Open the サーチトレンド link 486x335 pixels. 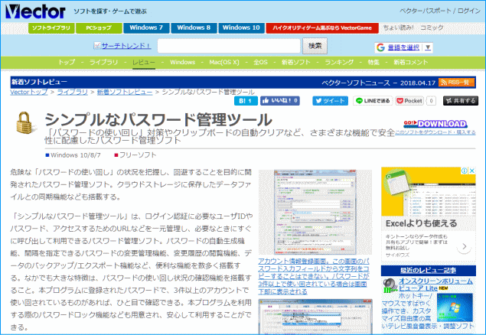pyautogui.click(x=126, y=46)
